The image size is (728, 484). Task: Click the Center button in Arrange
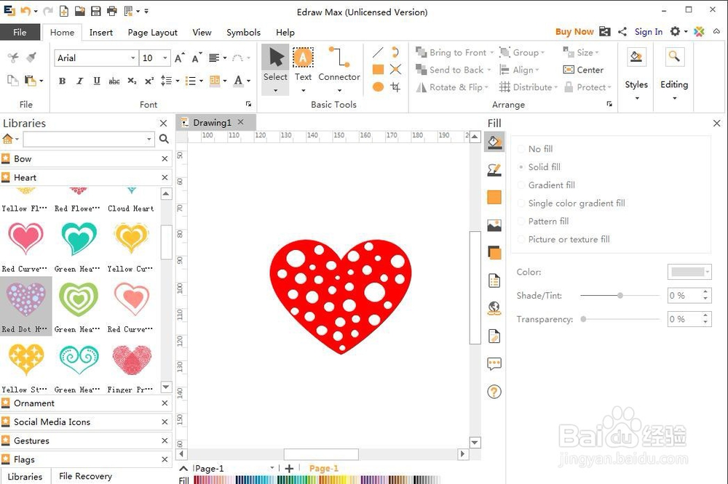coord(583,70)
